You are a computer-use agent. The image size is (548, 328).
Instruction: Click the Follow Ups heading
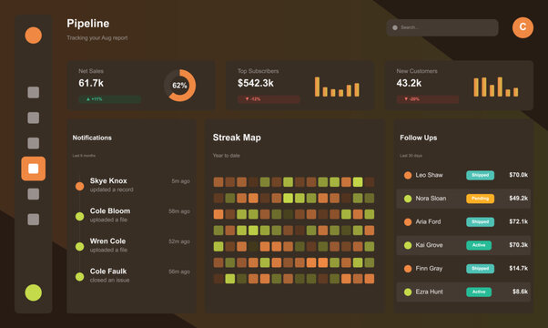click(x=419, y=138)
